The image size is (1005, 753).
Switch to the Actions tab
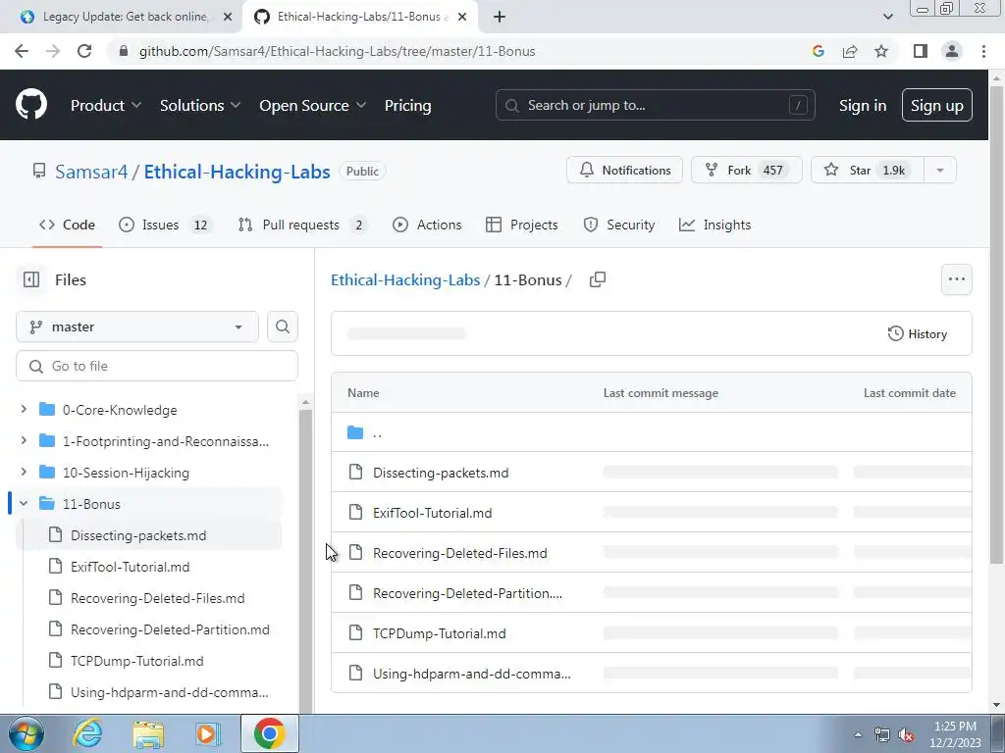[x=427, y=225]
